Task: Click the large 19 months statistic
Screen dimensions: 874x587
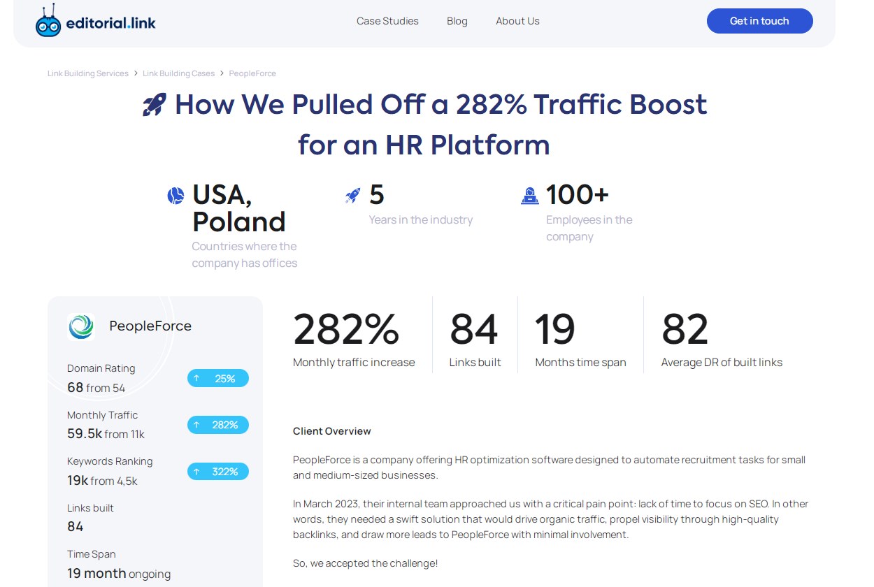Action: point(555,329)
